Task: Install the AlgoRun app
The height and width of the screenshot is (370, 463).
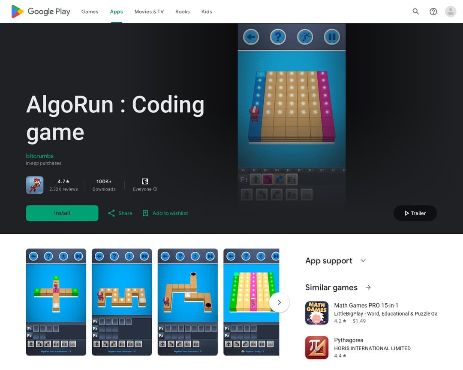Action: pyautogui.click(x=62, y=213)
